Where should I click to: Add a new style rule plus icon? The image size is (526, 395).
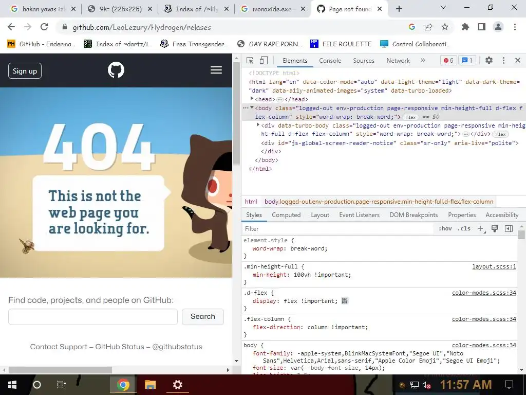point(481,229)
